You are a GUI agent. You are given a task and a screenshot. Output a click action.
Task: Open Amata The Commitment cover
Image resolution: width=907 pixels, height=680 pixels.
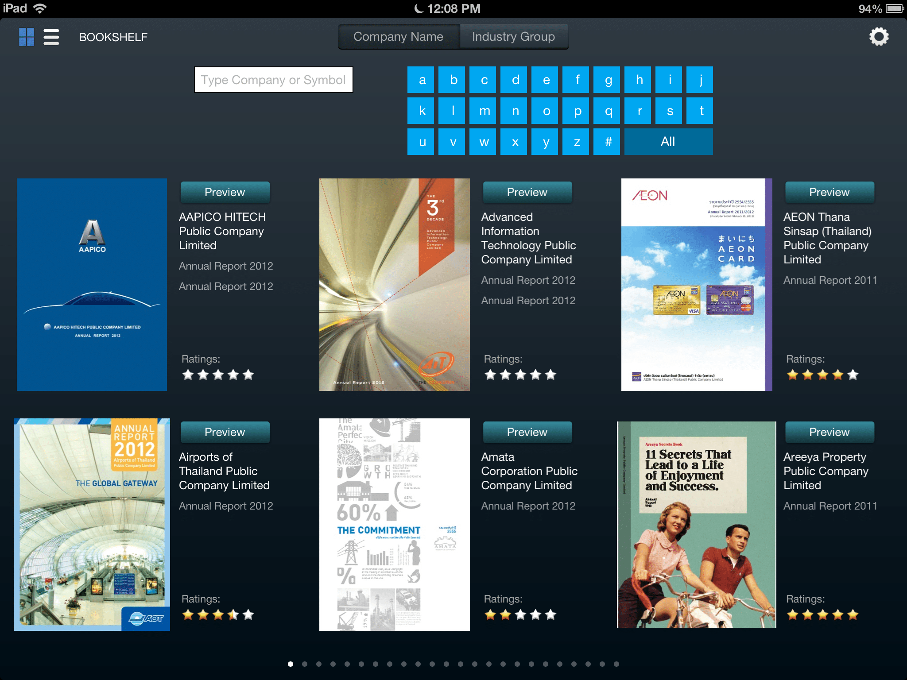[394, 525]
